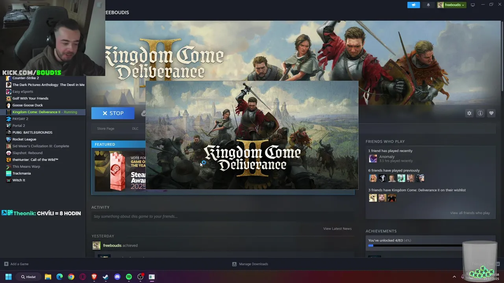This screenshot has height=283, width=504.
Task: Open the Store Page tab
Action: coord(106,129)
